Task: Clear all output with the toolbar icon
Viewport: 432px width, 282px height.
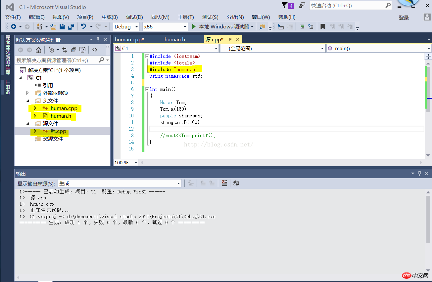Action: click(224, 183)
